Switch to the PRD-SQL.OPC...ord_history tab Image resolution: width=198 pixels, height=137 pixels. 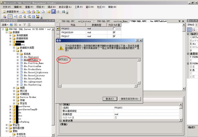[x=75, y=21]
